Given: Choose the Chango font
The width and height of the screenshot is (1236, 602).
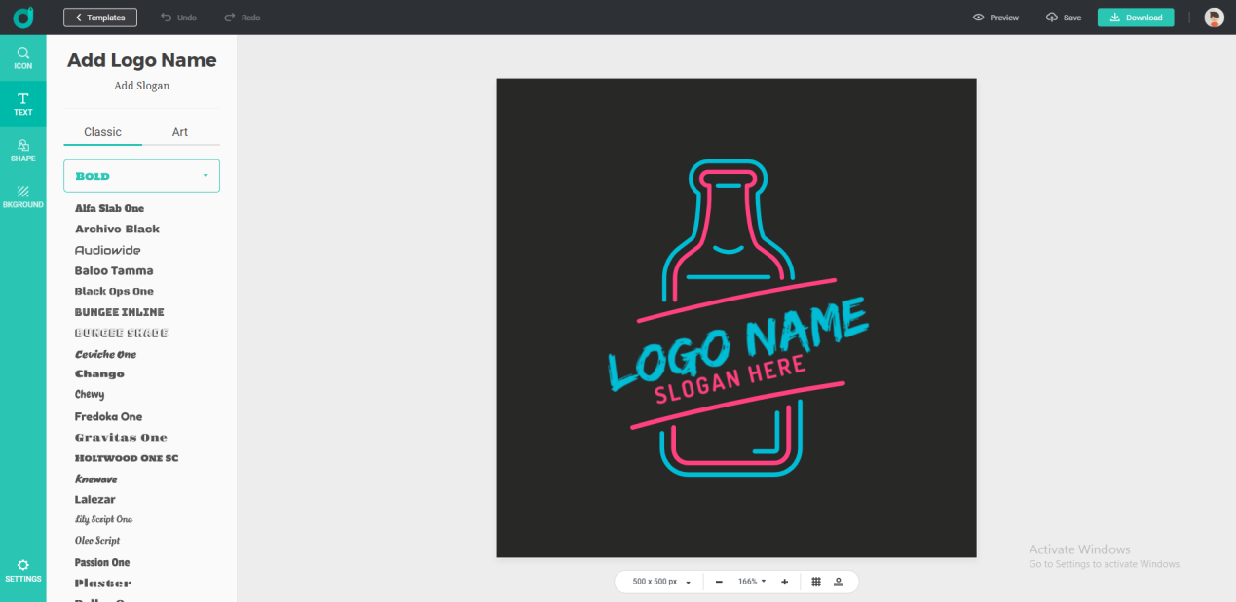Looking at the screenshot, I should 99,373.
